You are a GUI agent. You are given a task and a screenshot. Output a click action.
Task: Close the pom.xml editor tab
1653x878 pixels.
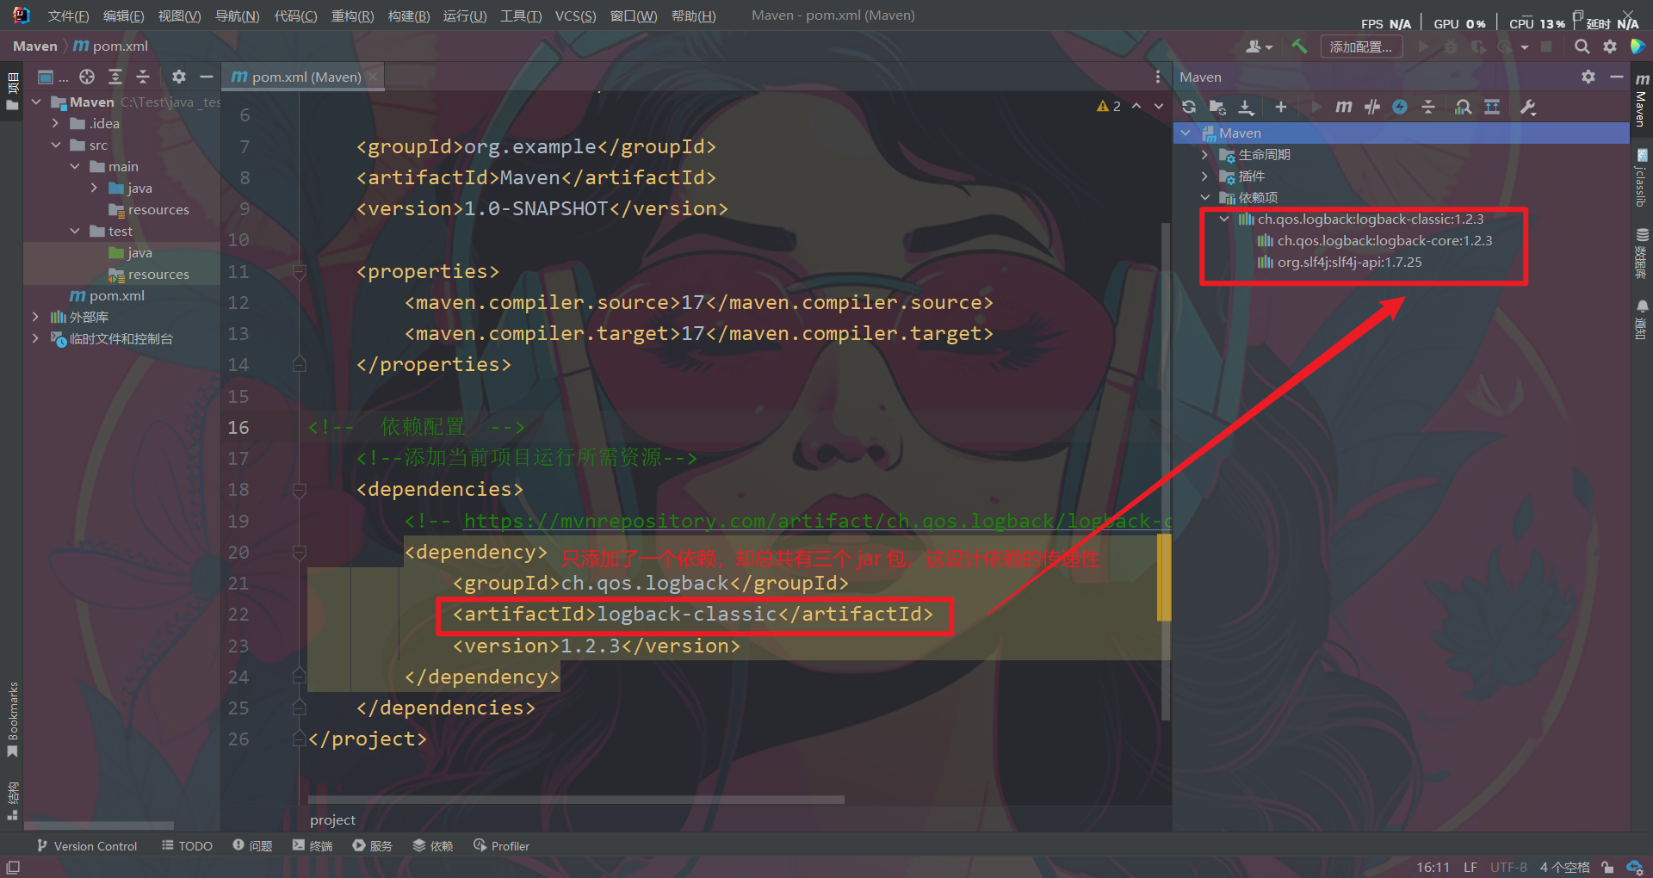[x=373, y=77]
